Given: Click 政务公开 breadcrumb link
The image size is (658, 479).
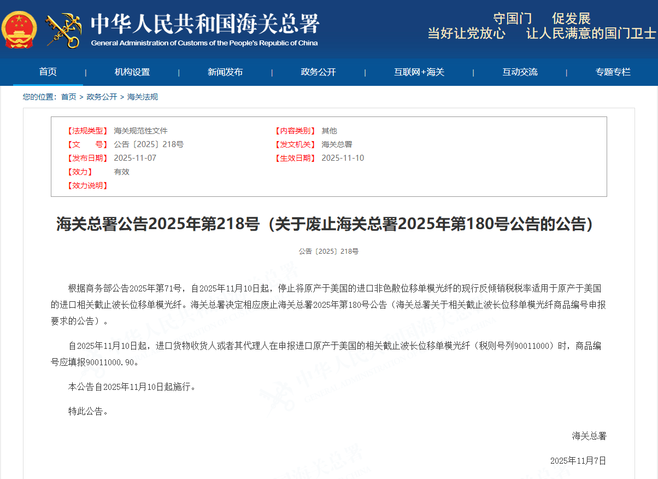Looking at the screenshot, I should (102, 97).
